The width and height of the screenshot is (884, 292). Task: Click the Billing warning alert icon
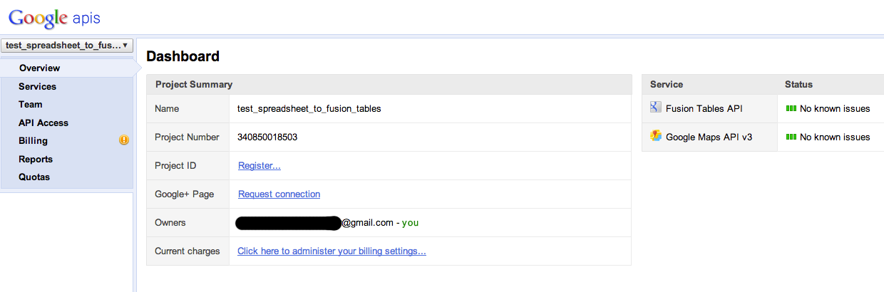pos(124,140)
